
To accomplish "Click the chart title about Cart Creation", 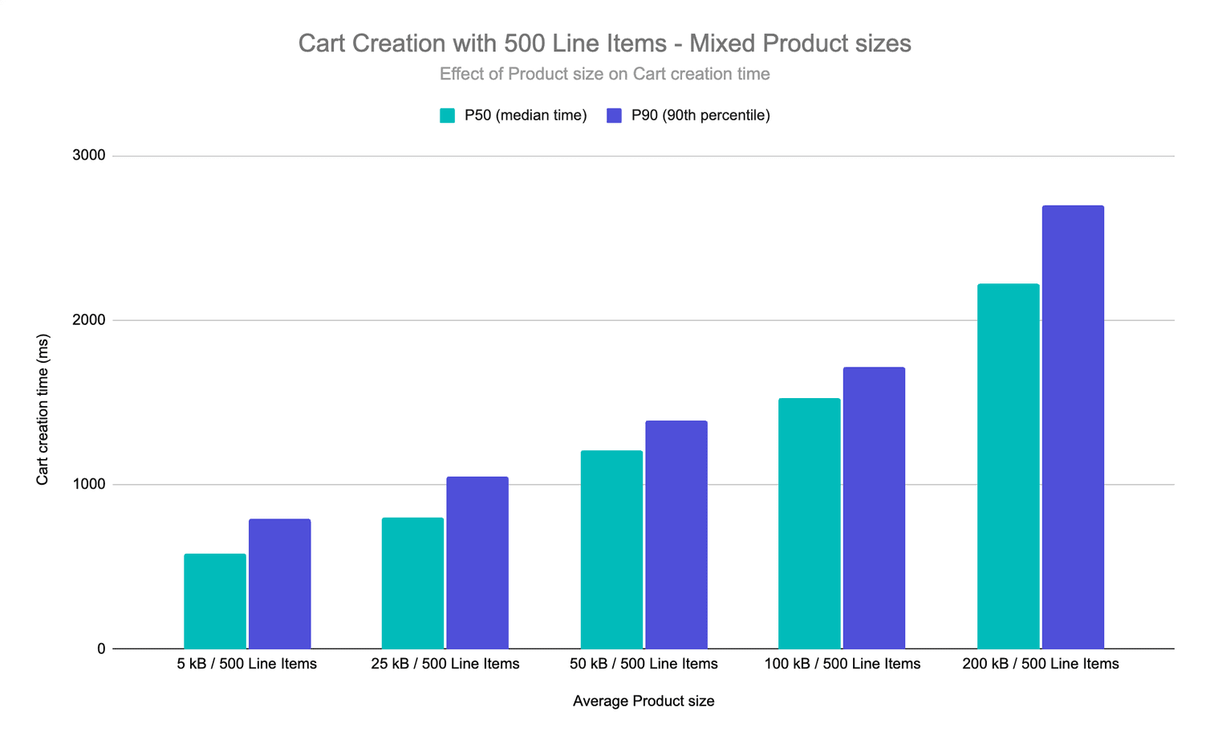I will point(604,43).
